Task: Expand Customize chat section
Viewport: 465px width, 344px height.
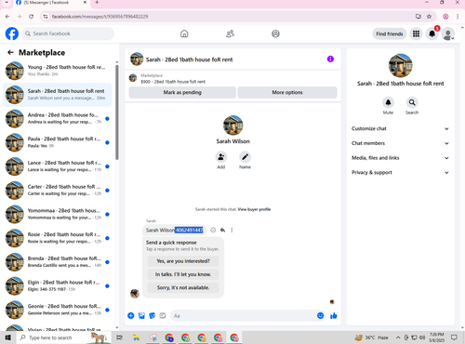Action: pos(400,128)
